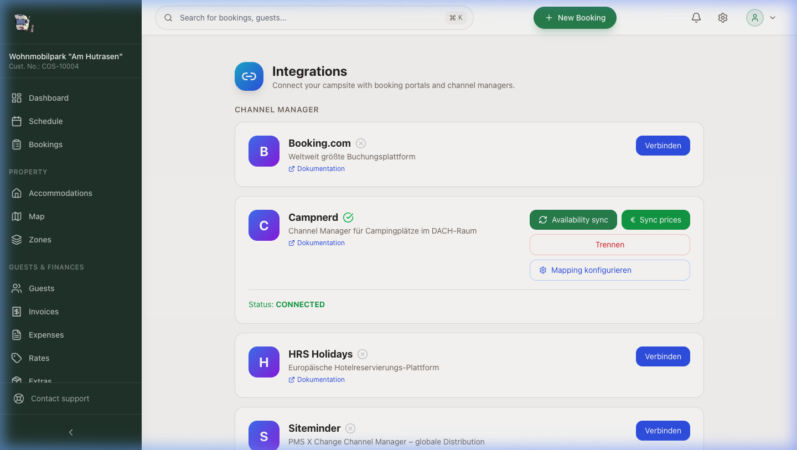The width and height of the screenshot is (797, 450).
Task: Open Bookings in the sidebar
Action: (71, 144)
